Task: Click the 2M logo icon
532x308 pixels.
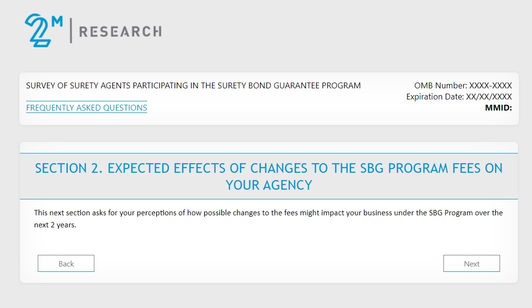Action: (x=37, y=30)
